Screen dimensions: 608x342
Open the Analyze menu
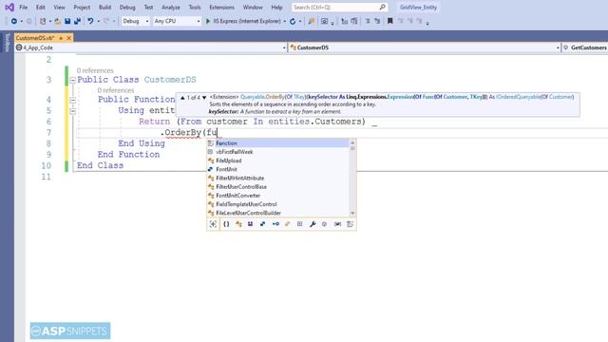(171, 8)
